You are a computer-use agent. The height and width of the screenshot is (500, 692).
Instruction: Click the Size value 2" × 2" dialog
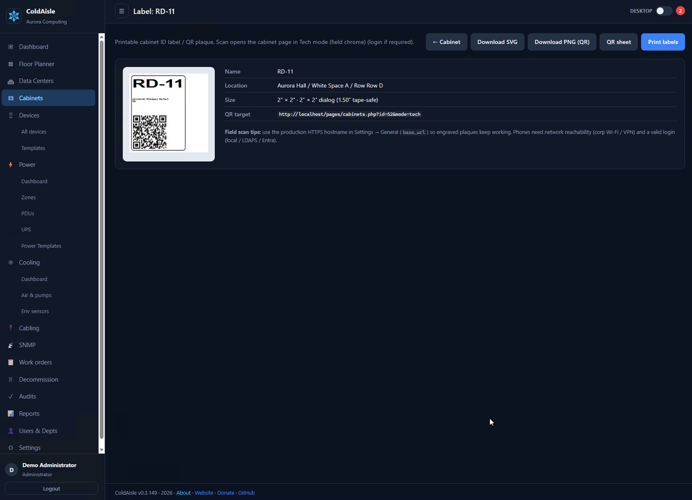tap(327, 100)
